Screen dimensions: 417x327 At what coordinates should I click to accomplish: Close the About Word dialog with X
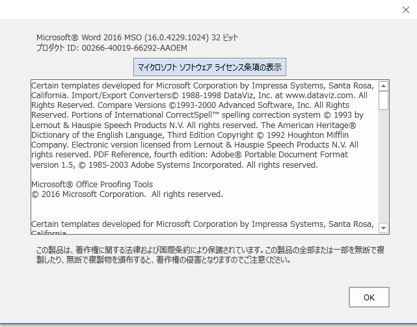click(405, 10)
